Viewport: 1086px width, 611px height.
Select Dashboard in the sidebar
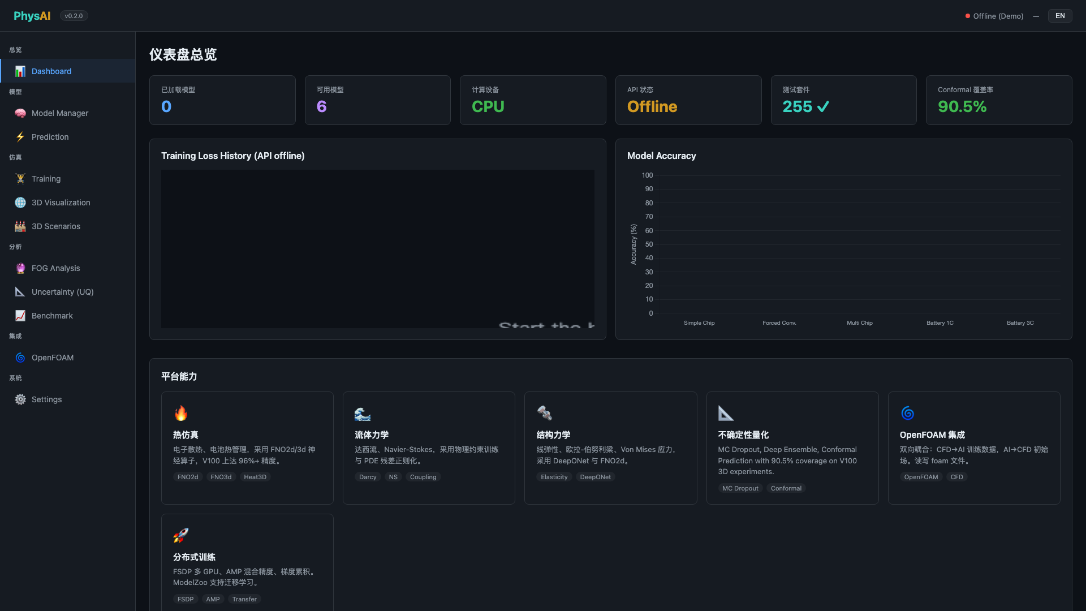(x=68, y=71)
